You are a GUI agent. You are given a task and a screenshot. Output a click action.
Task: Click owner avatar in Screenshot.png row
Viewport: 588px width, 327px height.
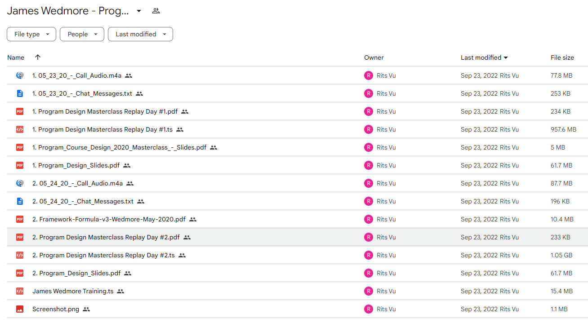coord(369,309)
